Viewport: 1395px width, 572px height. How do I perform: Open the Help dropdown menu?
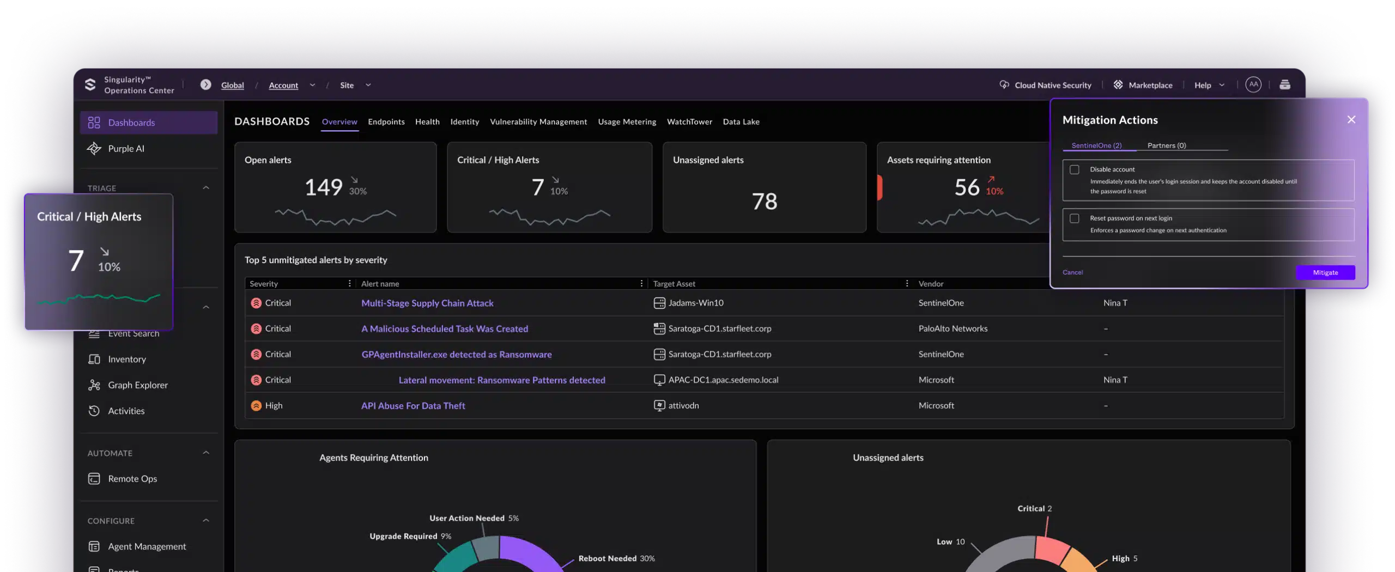point(1209,85)
